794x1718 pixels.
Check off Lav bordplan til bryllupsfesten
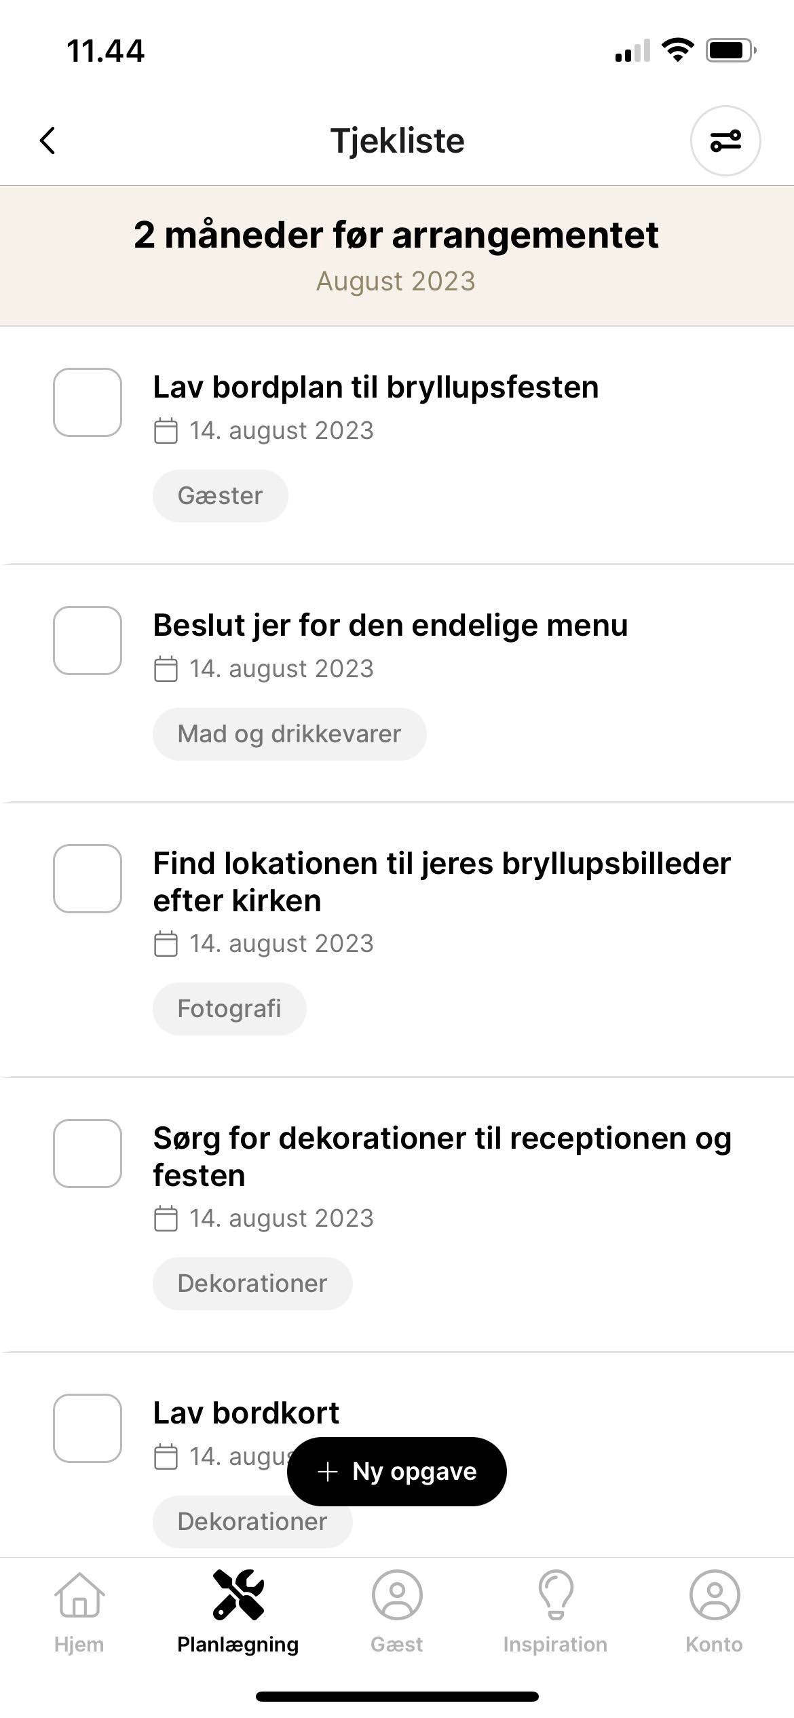[x=88, y=402]
